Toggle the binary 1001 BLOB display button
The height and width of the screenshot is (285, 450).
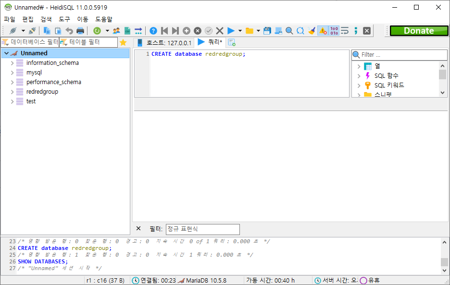[x=334, y=31]
